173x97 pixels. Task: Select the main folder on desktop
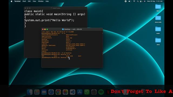click(158, 30)
